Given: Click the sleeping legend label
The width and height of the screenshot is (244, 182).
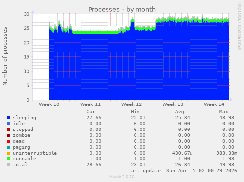Looking at the screenshot, I should 25,118.
